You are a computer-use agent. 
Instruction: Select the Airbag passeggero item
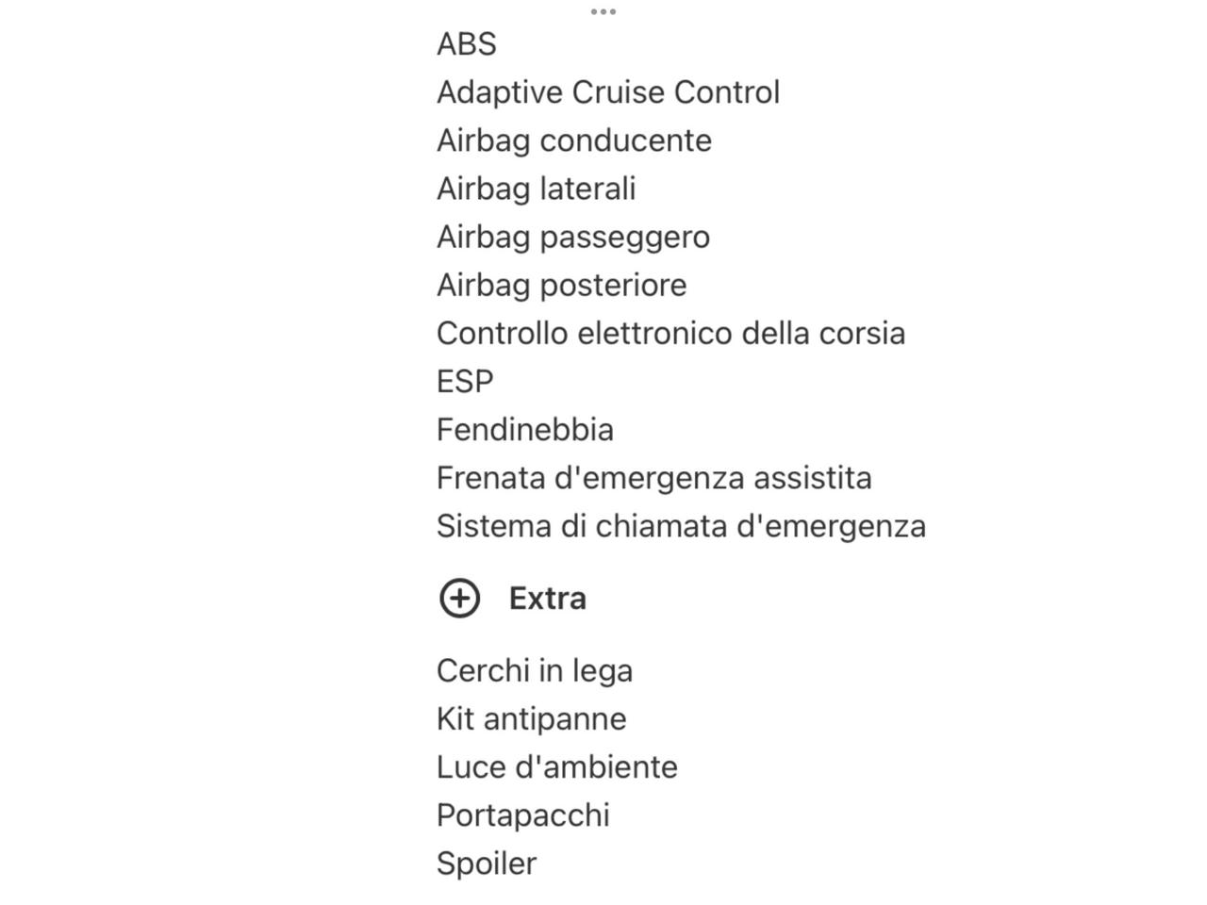click(572, 237)
